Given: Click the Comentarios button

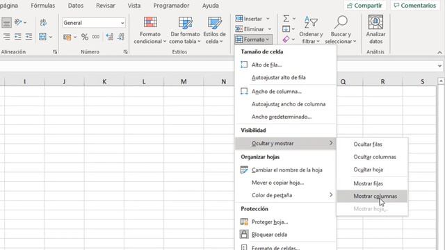Looking at the screenshot, I should [x=414, y=6].
